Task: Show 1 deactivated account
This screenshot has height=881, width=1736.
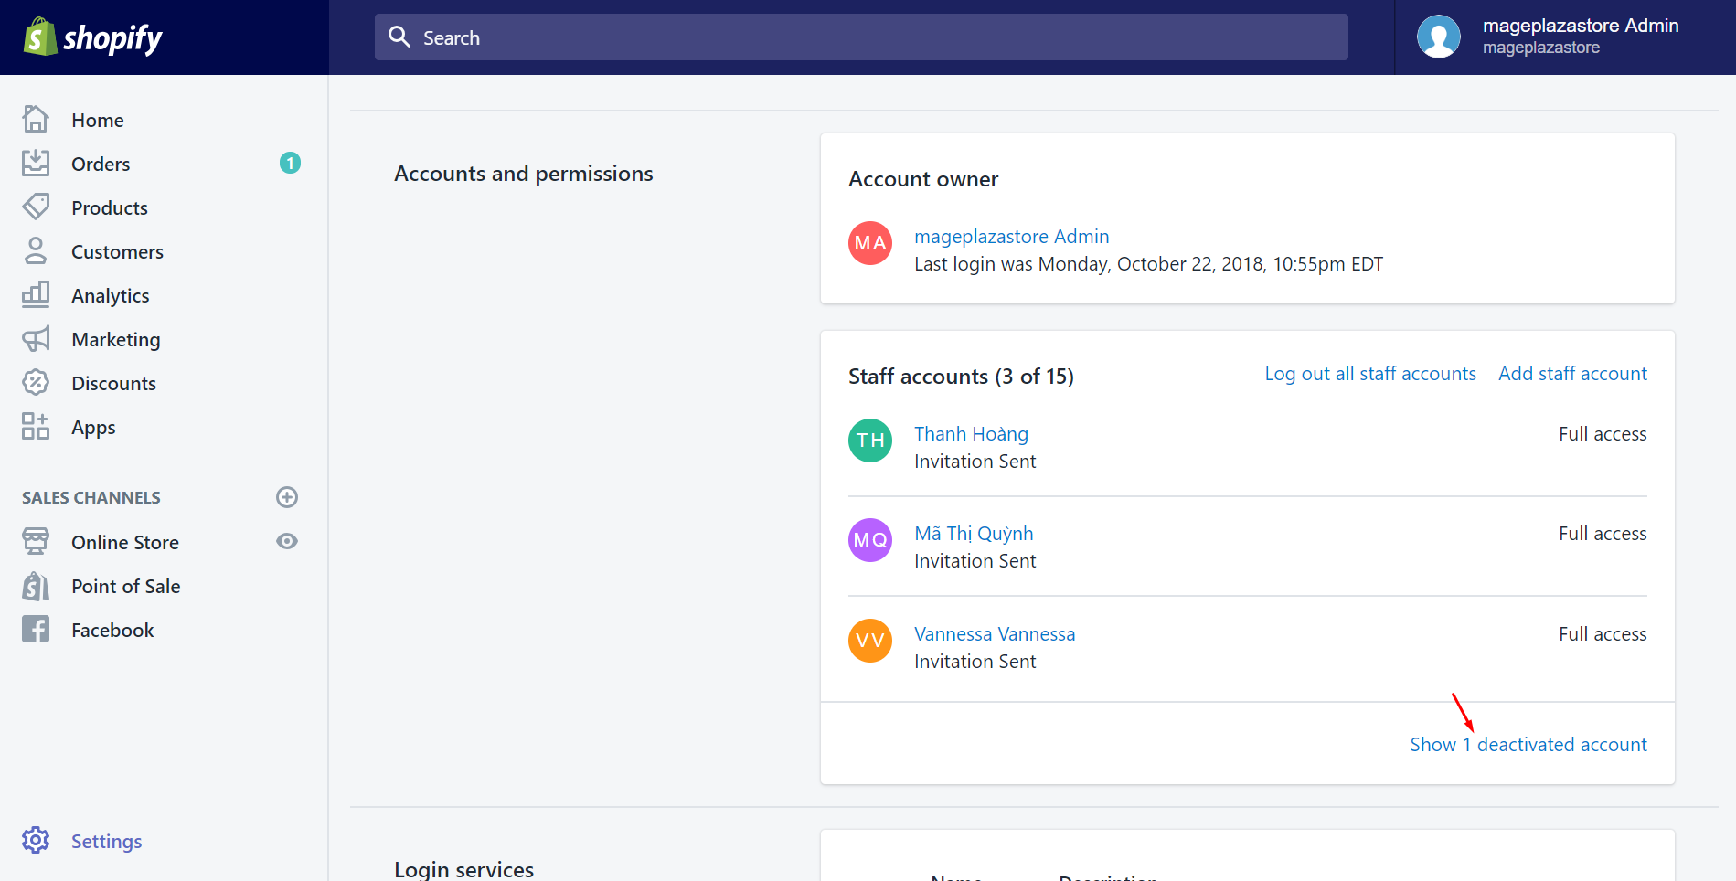Action: (1528, 745)
